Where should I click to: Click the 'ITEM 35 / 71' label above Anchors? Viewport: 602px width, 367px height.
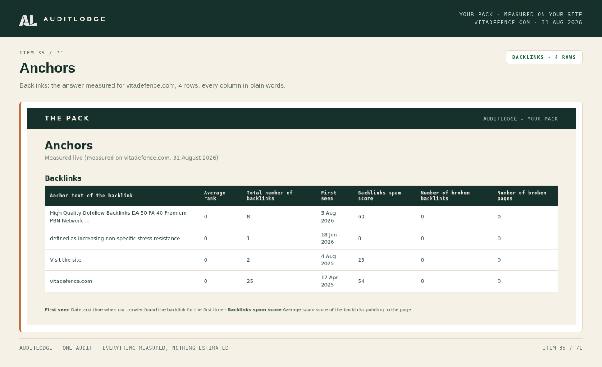42,53
